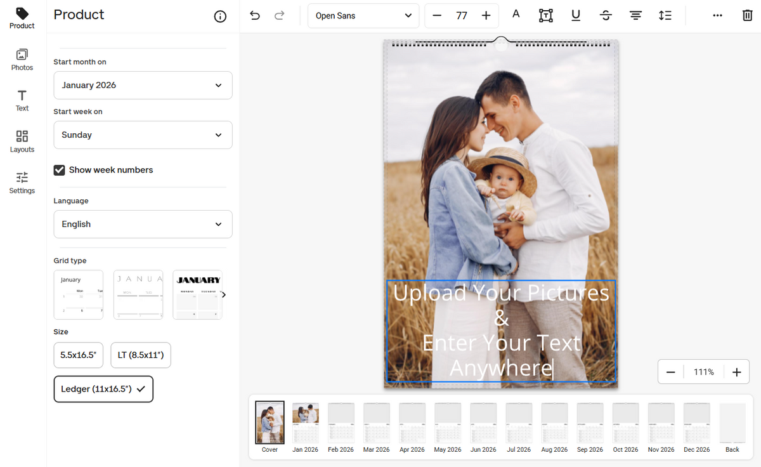Increase font size with plus button
Image resolution: width=761 pixels, height=467 pixels.
click(x=486, y=16)
